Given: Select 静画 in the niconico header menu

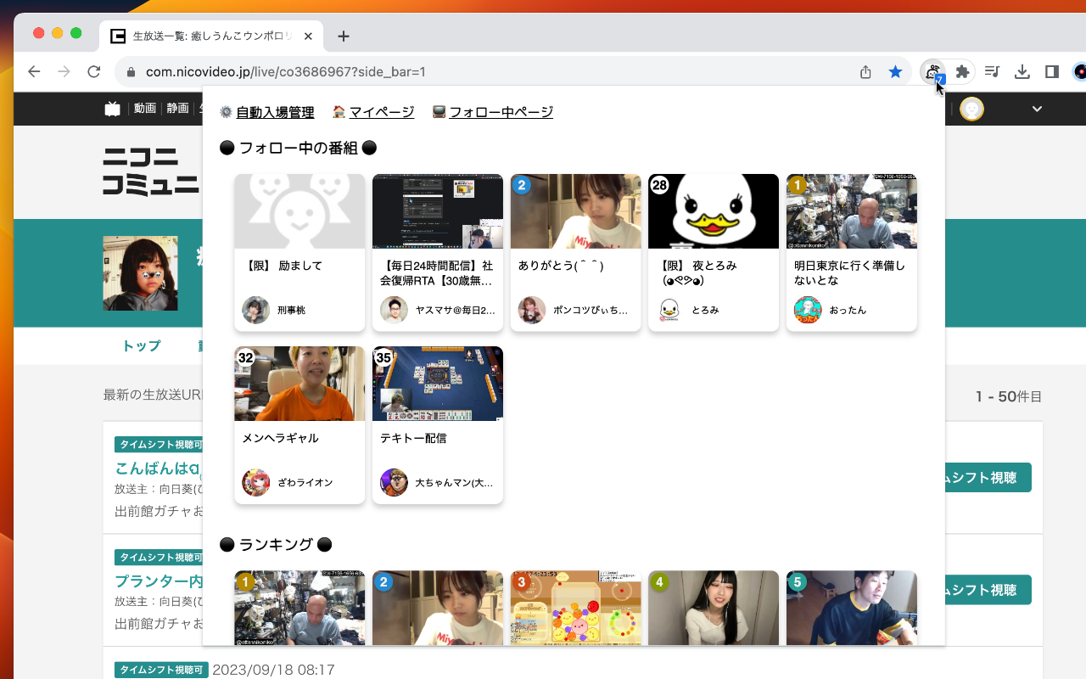Looking at the screenshot, I should [x=176, y=109].
